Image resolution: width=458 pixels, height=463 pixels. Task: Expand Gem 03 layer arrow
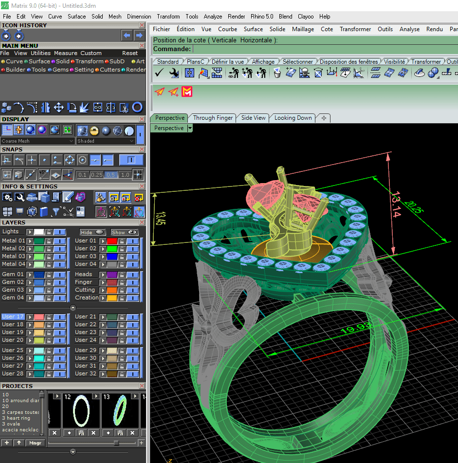tap(30, 290)
